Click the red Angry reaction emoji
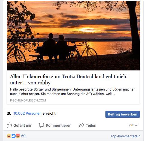This screenshot has width=144, height=141. click(x=18, y=136)
